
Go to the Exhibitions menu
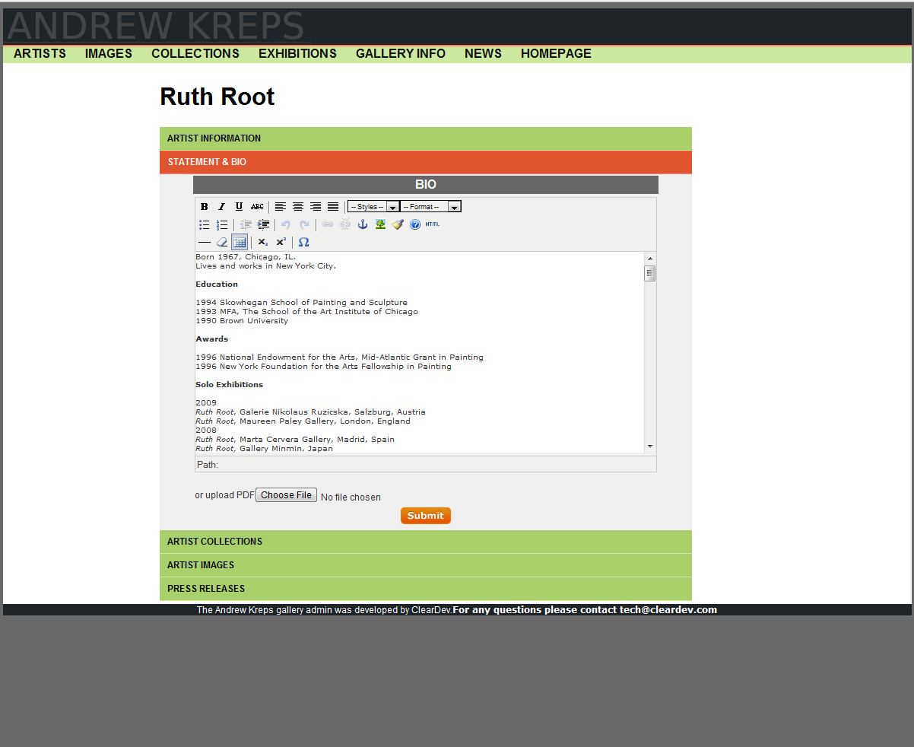297,53
